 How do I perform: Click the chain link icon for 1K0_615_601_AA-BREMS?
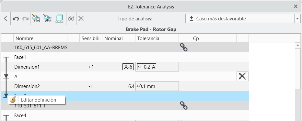[x=184, y=47]
